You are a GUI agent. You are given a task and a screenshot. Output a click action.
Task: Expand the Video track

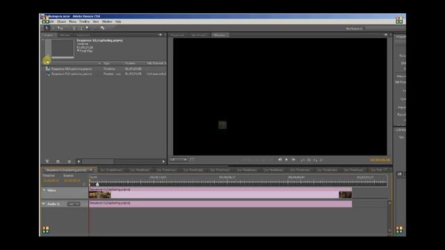[x=44, y=190]
